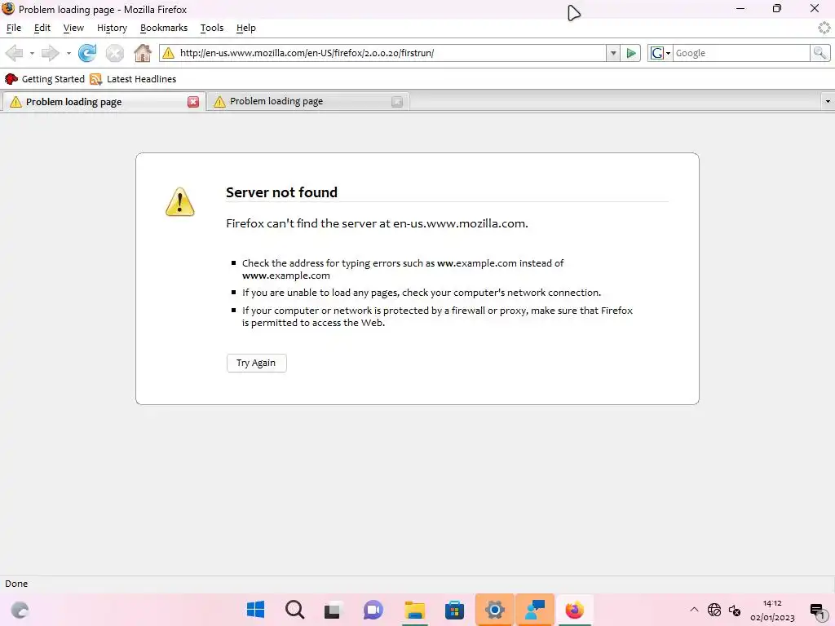Screen dimensions: 835x626
Task: Click the Try Again button
Action: pyautogui.click(x=256, y=363)
